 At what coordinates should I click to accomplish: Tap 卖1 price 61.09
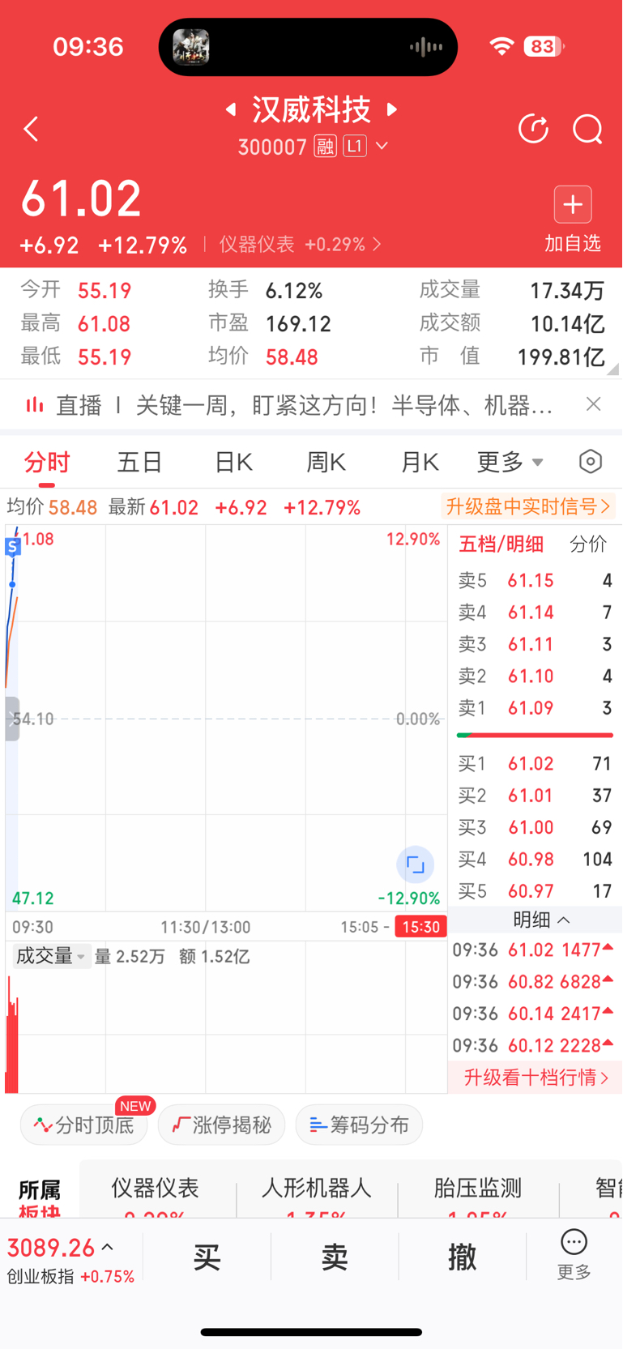[531, 708]
